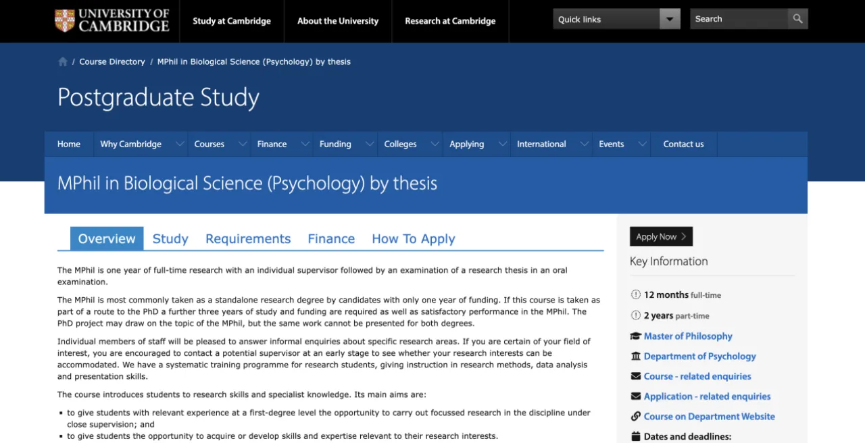Open the How To Apply tab
Image resolution: width=865 pixels, height=443 pixels.
pyautogui.click(x=413, y=239)
